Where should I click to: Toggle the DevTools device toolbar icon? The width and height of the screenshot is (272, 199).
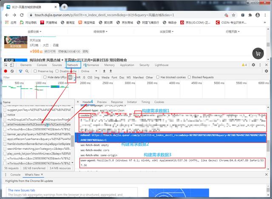coord(11,65)
